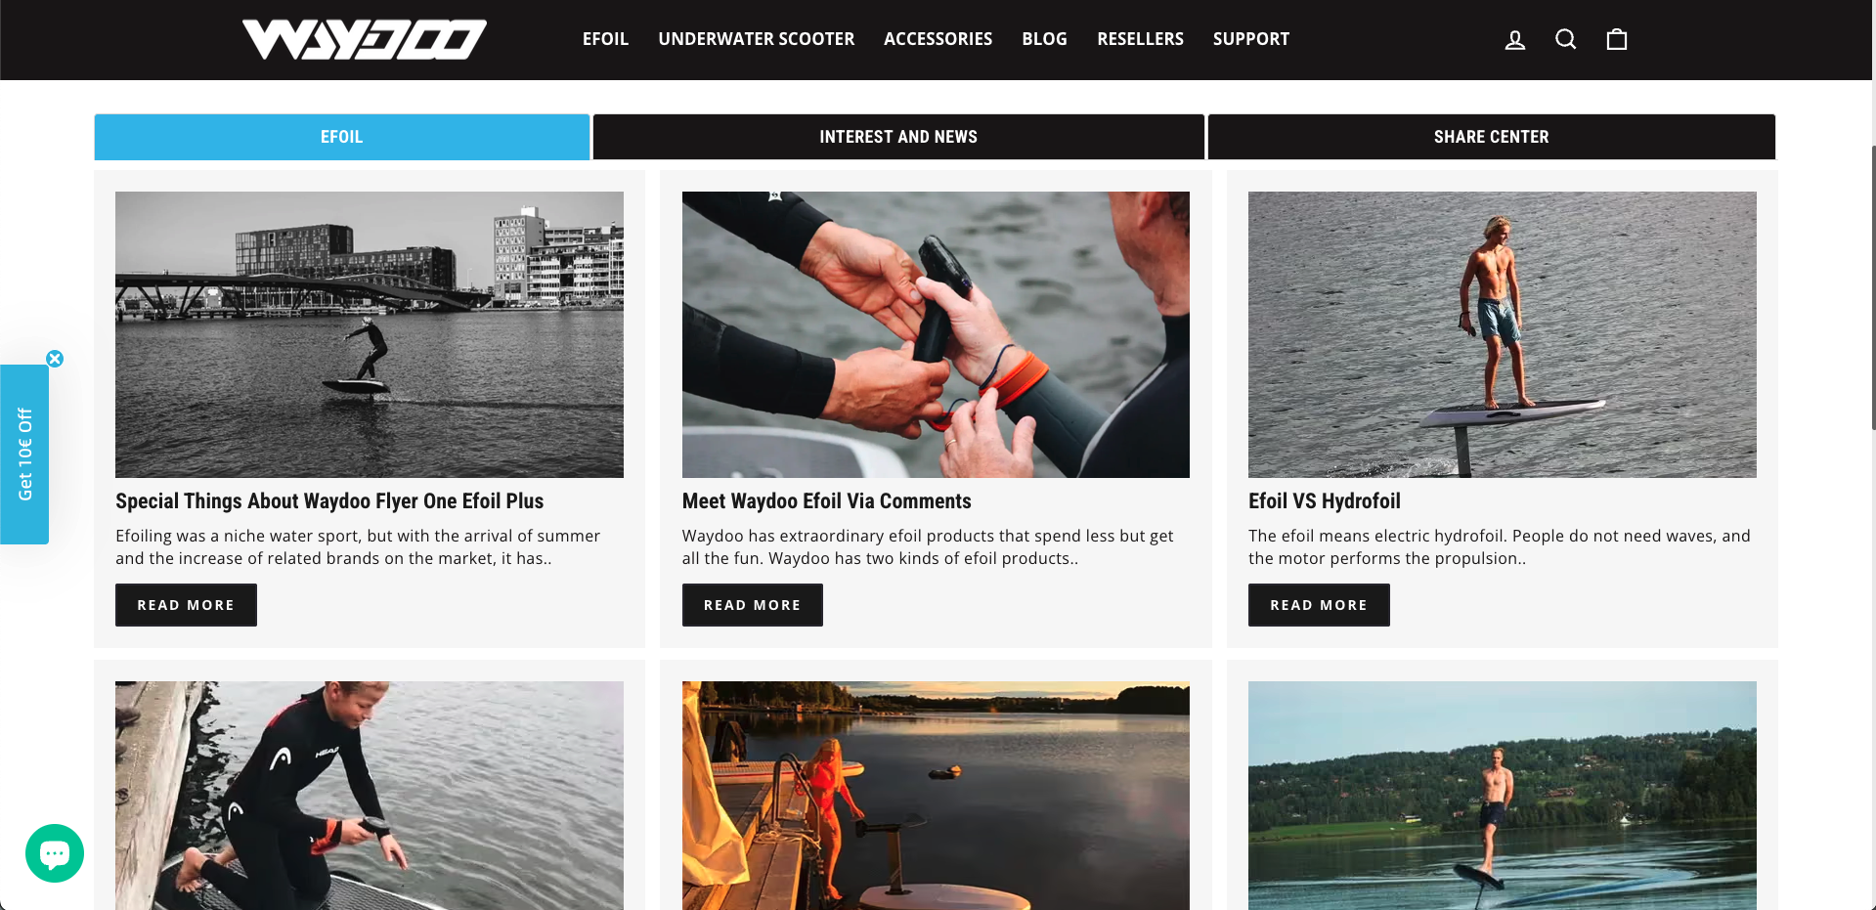Read more on Efoil VS Hydrofoil
Viewport: 1876px width, 910px height.
click(1319, 605)
